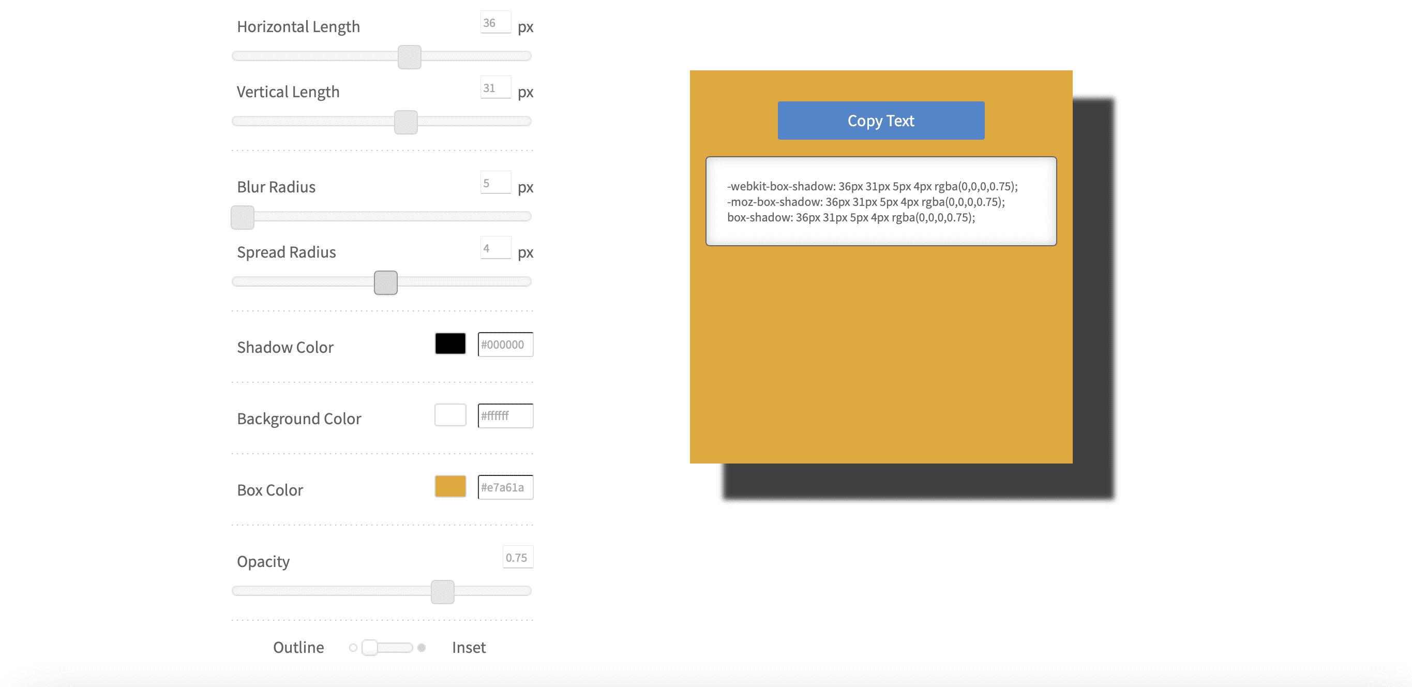Edit the Shadow Color hex field

(505, 345)
